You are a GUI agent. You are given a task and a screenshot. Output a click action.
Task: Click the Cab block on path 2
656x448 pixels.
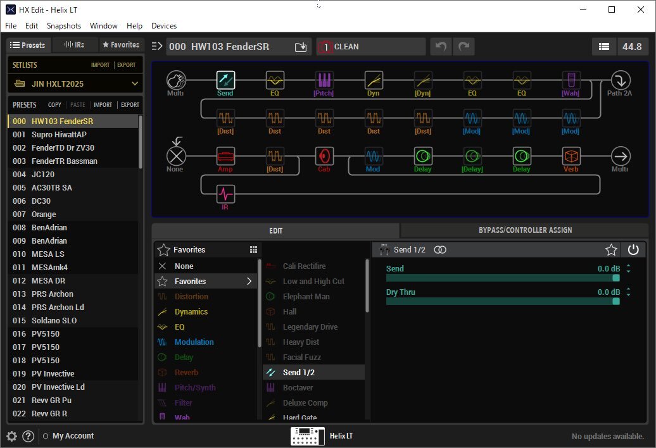coord(324,156)
